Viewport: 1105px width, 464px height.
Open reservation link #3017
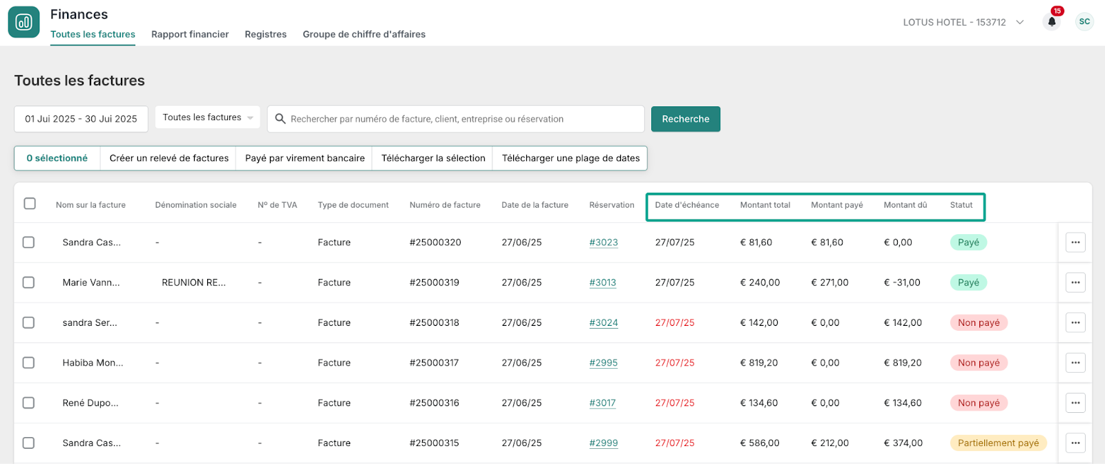click(602, 403)
